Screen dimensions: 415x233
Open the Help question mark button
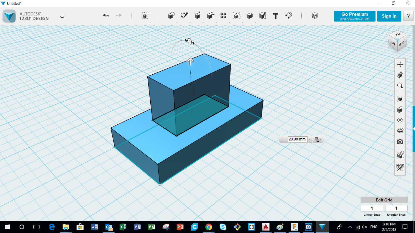pos(408,16)
